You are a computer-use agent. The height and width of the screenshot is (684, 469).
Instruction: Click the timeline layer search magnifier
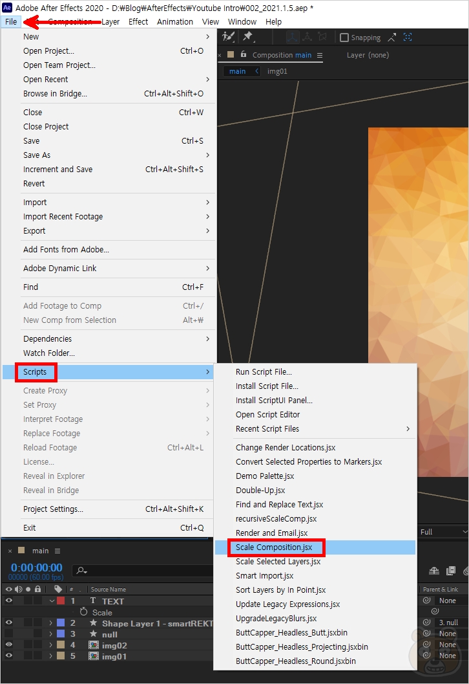point(81,570)
